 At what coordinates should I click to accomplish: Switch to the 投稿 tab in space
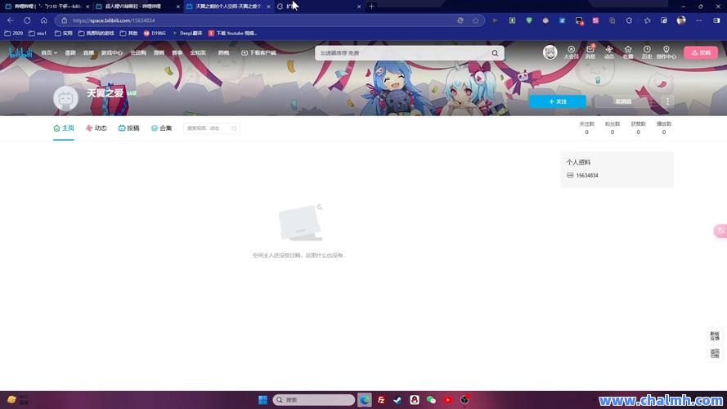click(128, 128)
